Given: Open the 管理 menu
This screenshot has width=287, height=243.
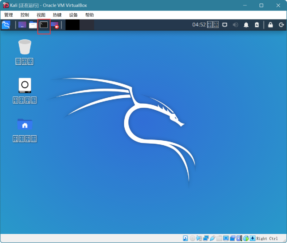Looking at the screenshot, I should click(x=9, y=15).
